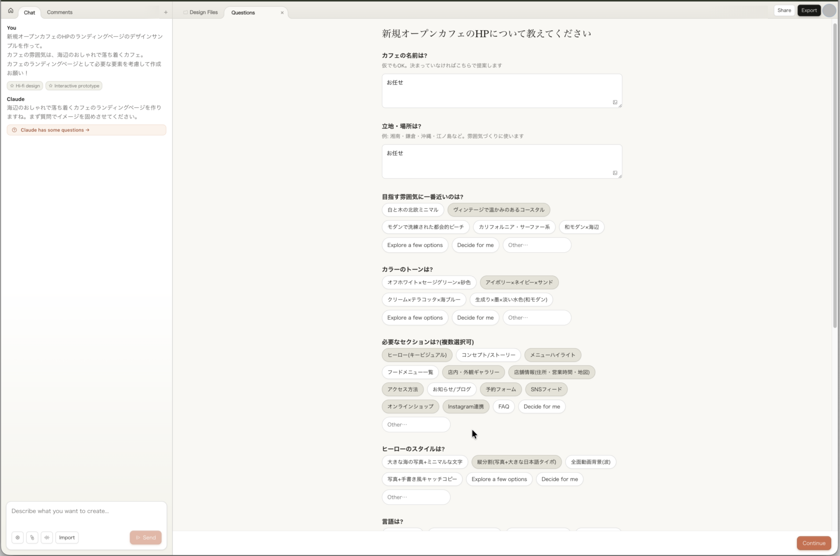Image resolution: width=840 pixels, height=556 pixels.
Task: Deselect the アイボリー×ネイビー×サンド color tone
Action: click(x=519, y=282)
